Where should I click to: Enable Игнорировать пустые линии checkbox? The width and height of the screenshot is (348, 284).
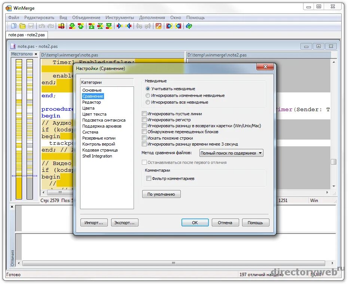(x=144, y=114)
